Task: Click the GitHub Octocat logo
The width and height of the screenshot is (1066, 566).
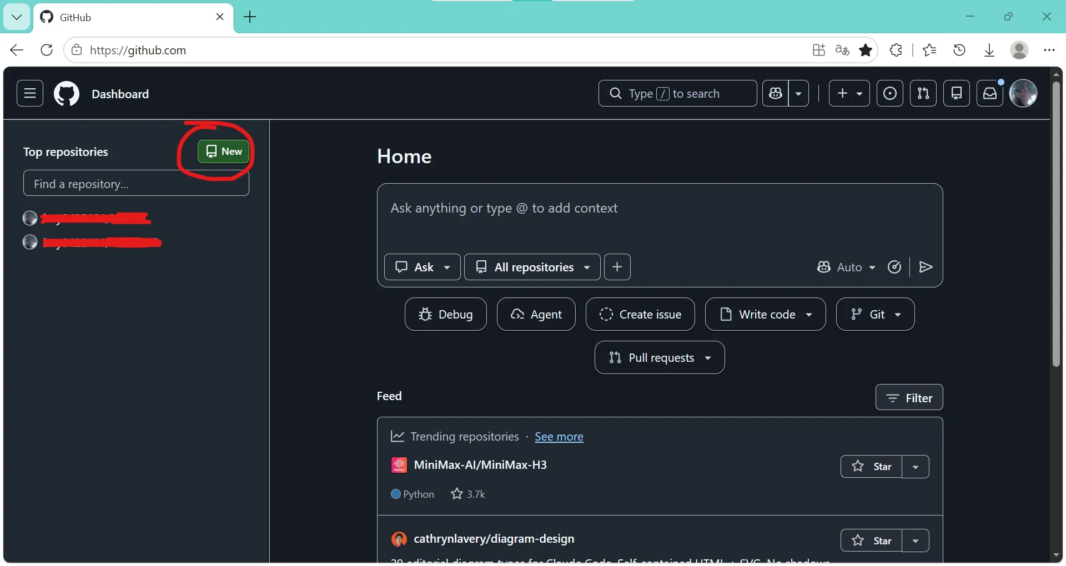Action: (x=67, y=94)
